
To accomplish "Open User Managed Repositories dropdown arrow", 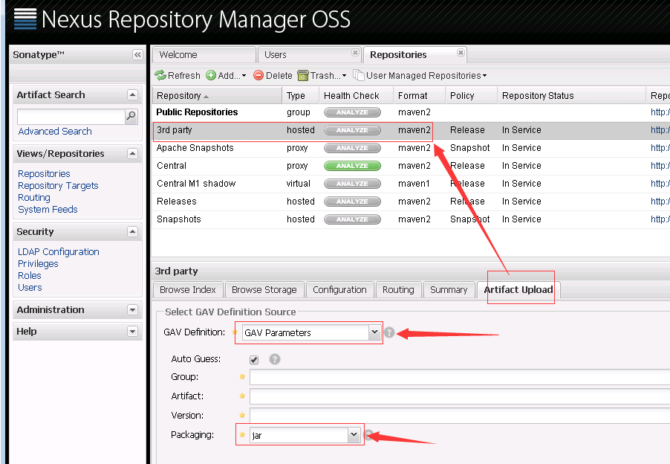I will tap(484, 76).
